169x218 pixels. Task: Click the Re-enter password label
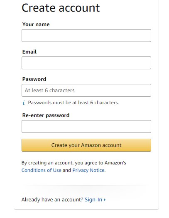pyautogui.click(x=46, y=115)
